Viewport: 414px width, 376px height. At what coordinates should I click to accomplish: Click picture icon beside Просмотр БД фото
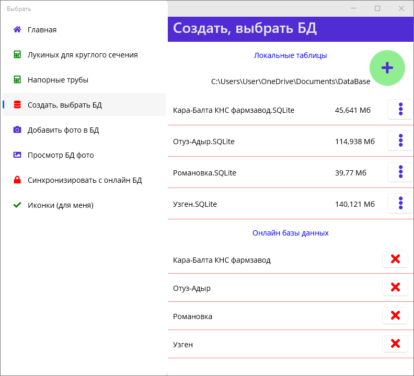coord(17,155)
